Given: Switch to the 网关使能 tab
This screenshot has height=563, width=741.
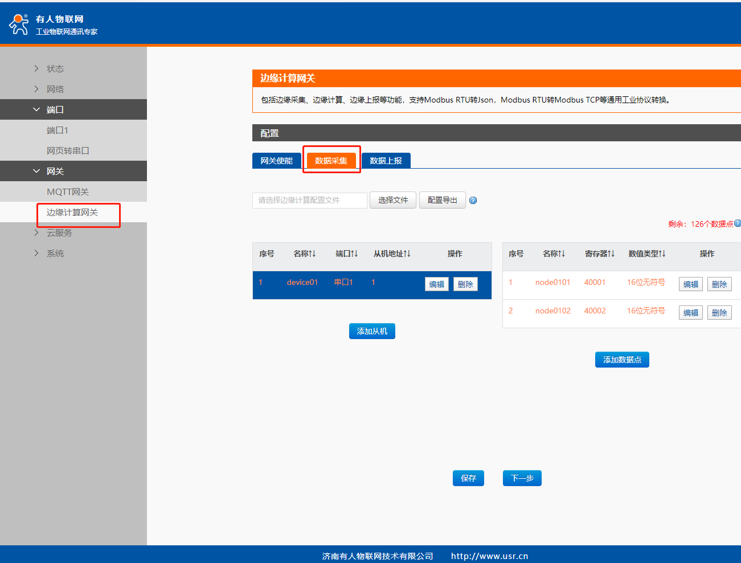Looking at the screenshot, I should tap(276, 161).
